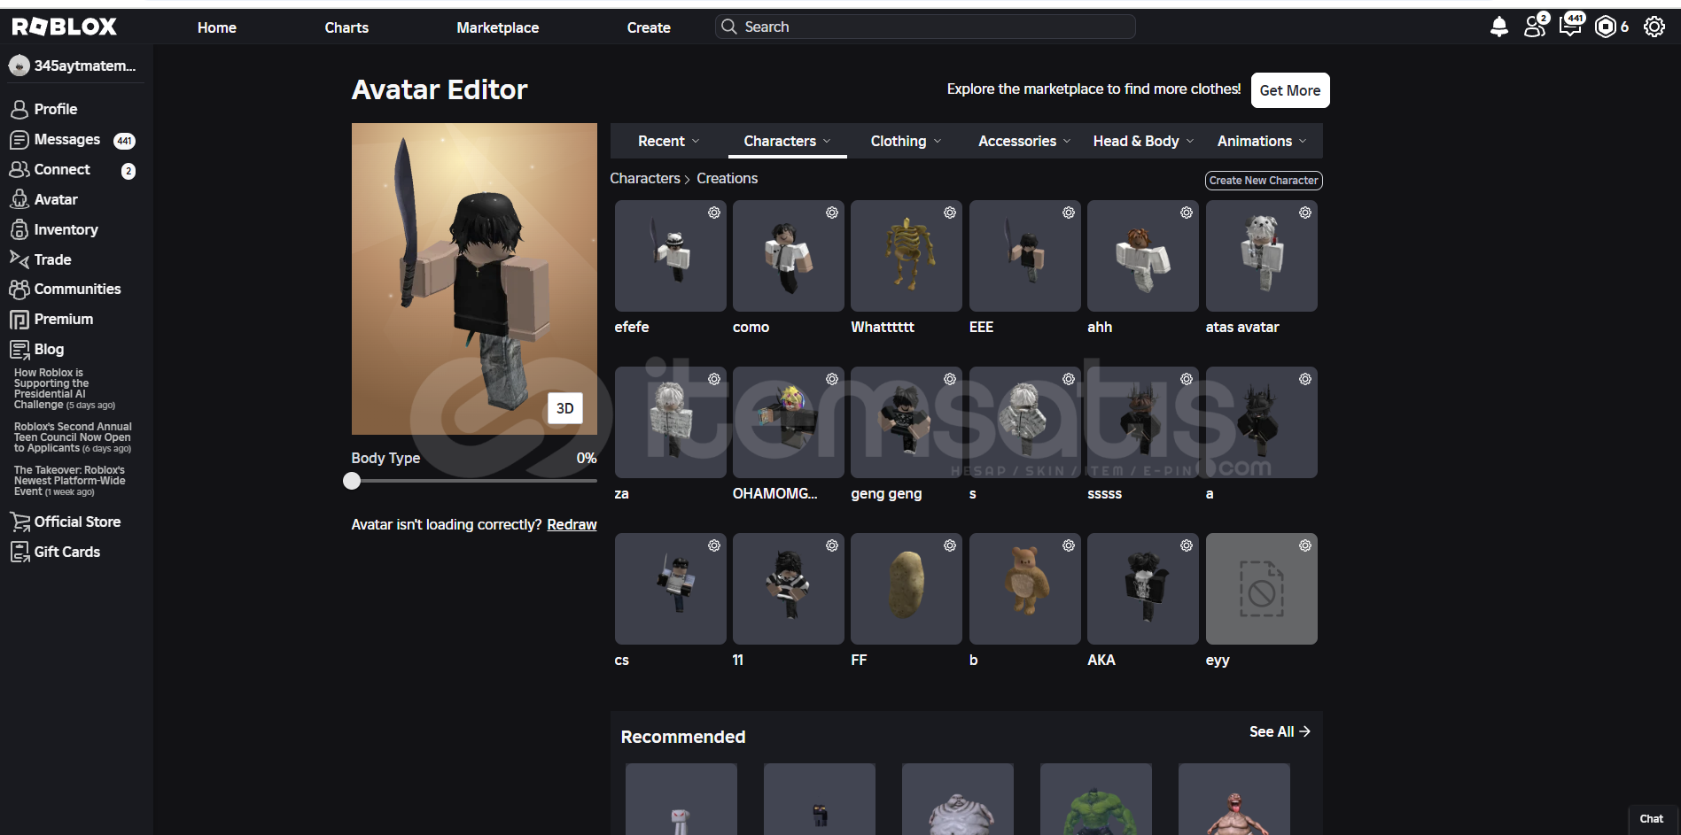Image resolution: width=1681 pixels, height=835 pixels.
Task: Open the notifications bell icon
Action: point(1498,27)
